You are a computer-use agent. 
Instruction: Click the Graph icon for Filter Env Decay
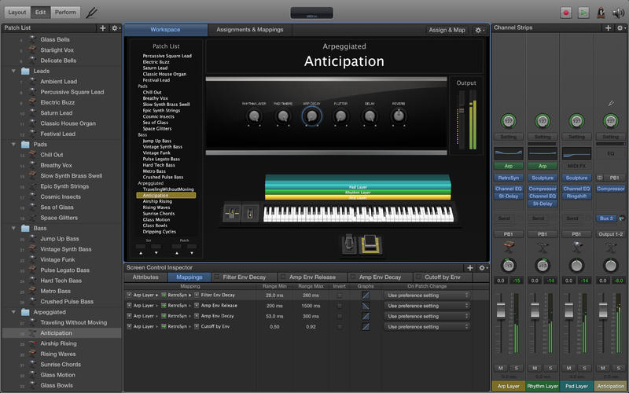click(x=365, y=295)
